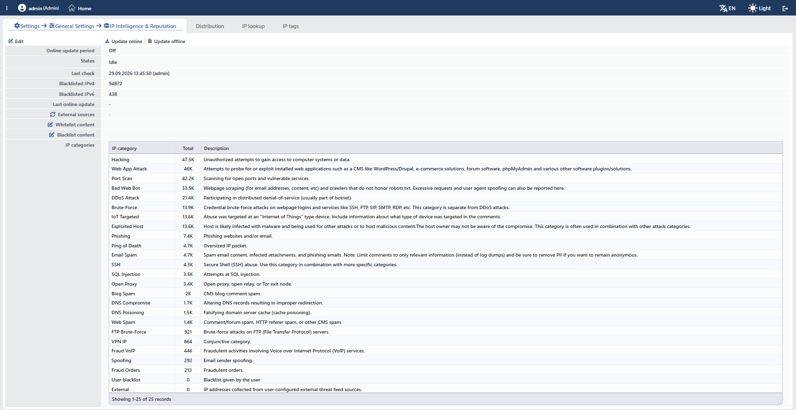Select the Phishing category row
796x410 pixels.
pos(446,236)
